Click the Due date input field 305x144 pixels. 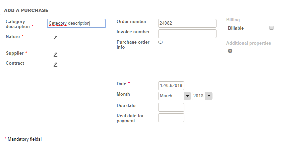click(171, 107)
